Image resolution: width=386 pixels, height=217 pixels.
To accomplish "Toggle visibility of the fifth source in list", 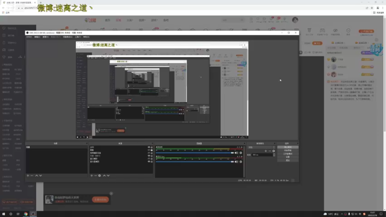I will tap(149, 159).
